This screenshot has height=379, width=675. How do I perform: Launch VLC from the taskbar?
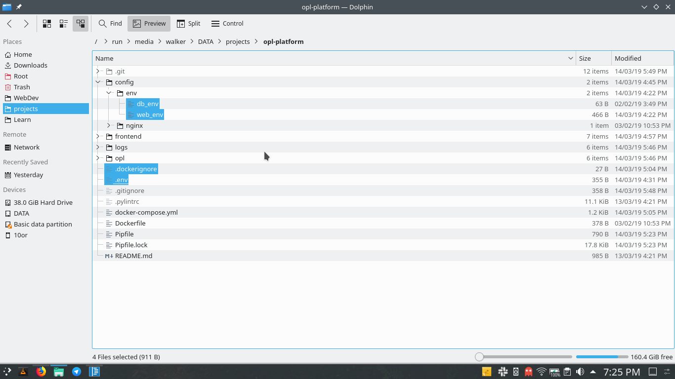pos(23,372)
